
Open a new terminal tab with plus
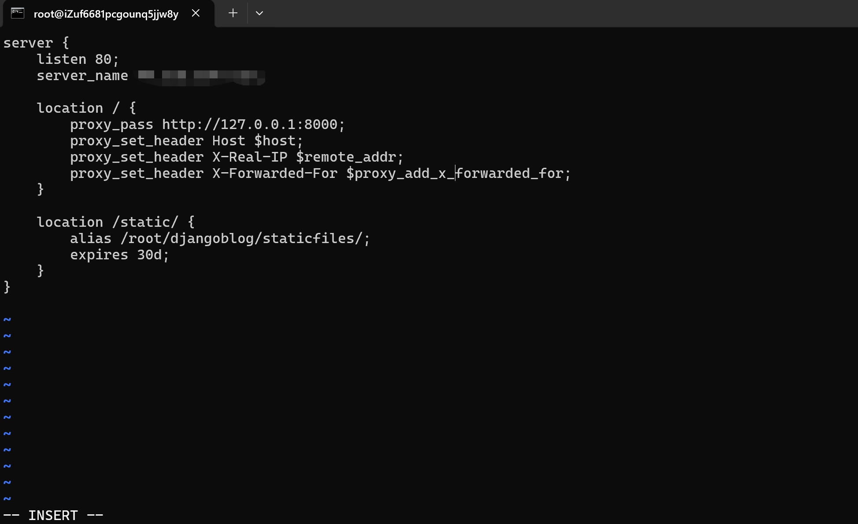pos(233,13)
